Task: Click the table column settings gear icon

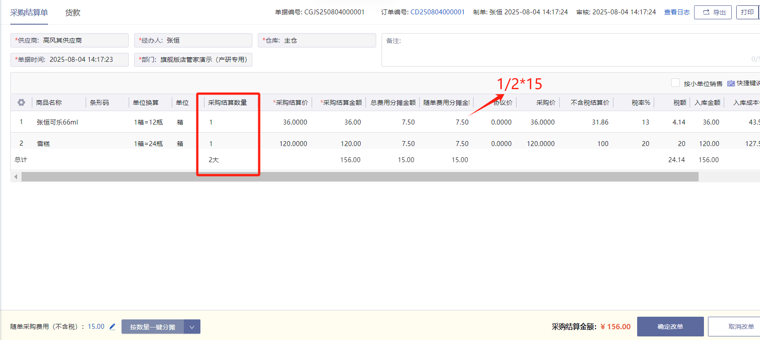Action: pos(21,103)
